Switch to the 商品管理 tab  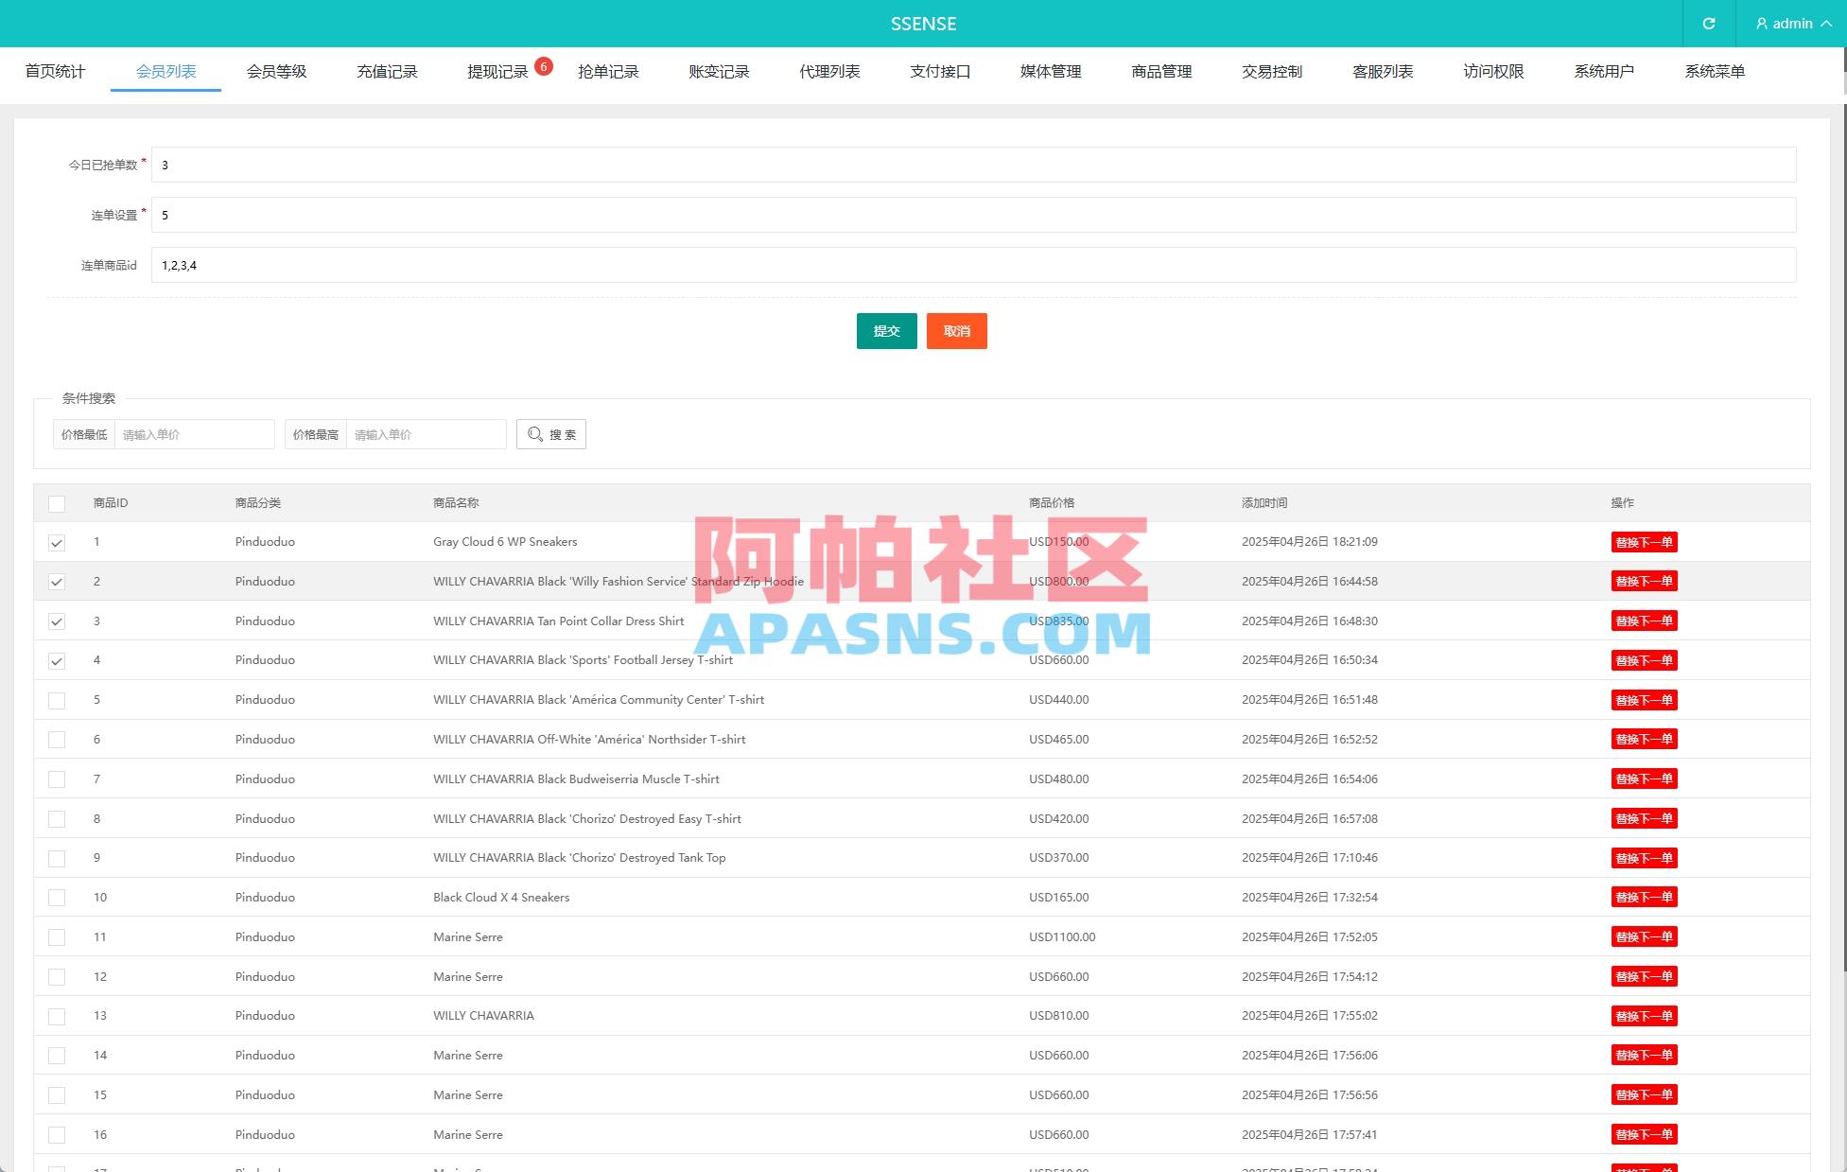1160,71
